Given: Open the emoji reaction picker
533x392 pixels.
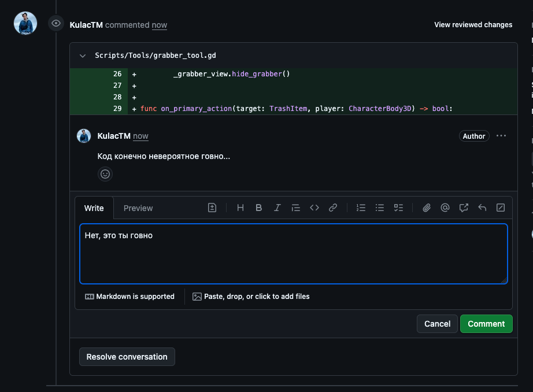Looking at the screenshot, I should pos(105,174).
